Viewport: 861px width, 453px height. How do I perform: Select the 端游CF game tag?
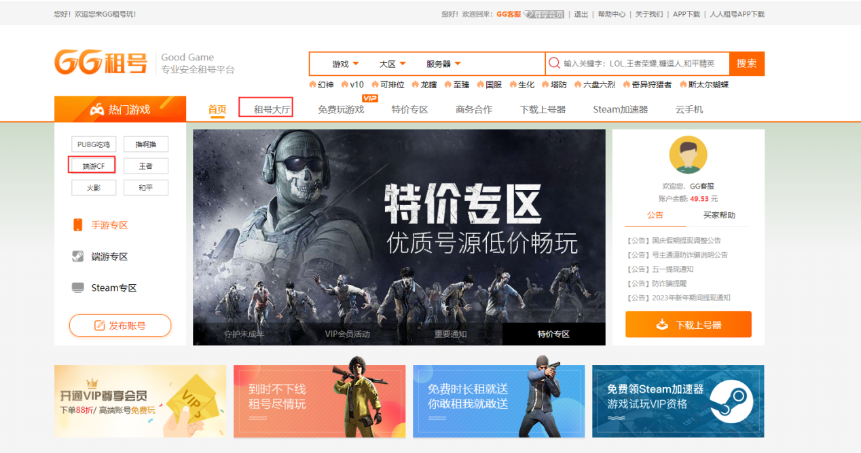pos(92,165)
